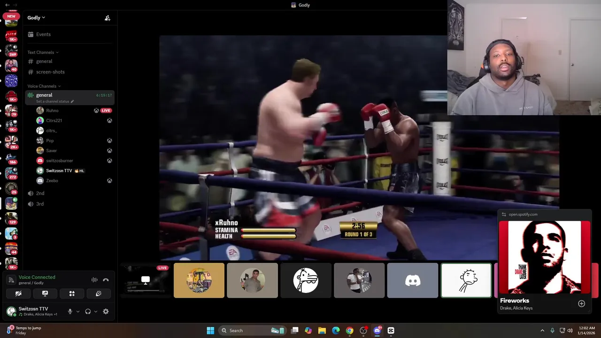
Task: Open headphone output options chevron
Action: [95, 311]
